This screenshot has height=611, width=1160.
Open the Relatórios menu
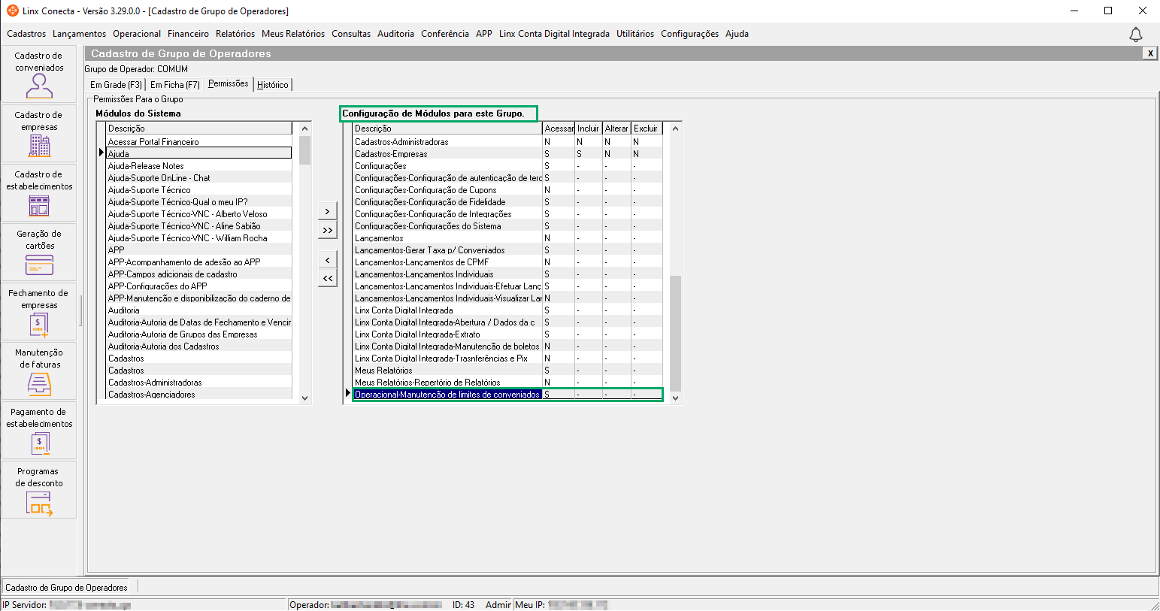[x=235, y=34]
